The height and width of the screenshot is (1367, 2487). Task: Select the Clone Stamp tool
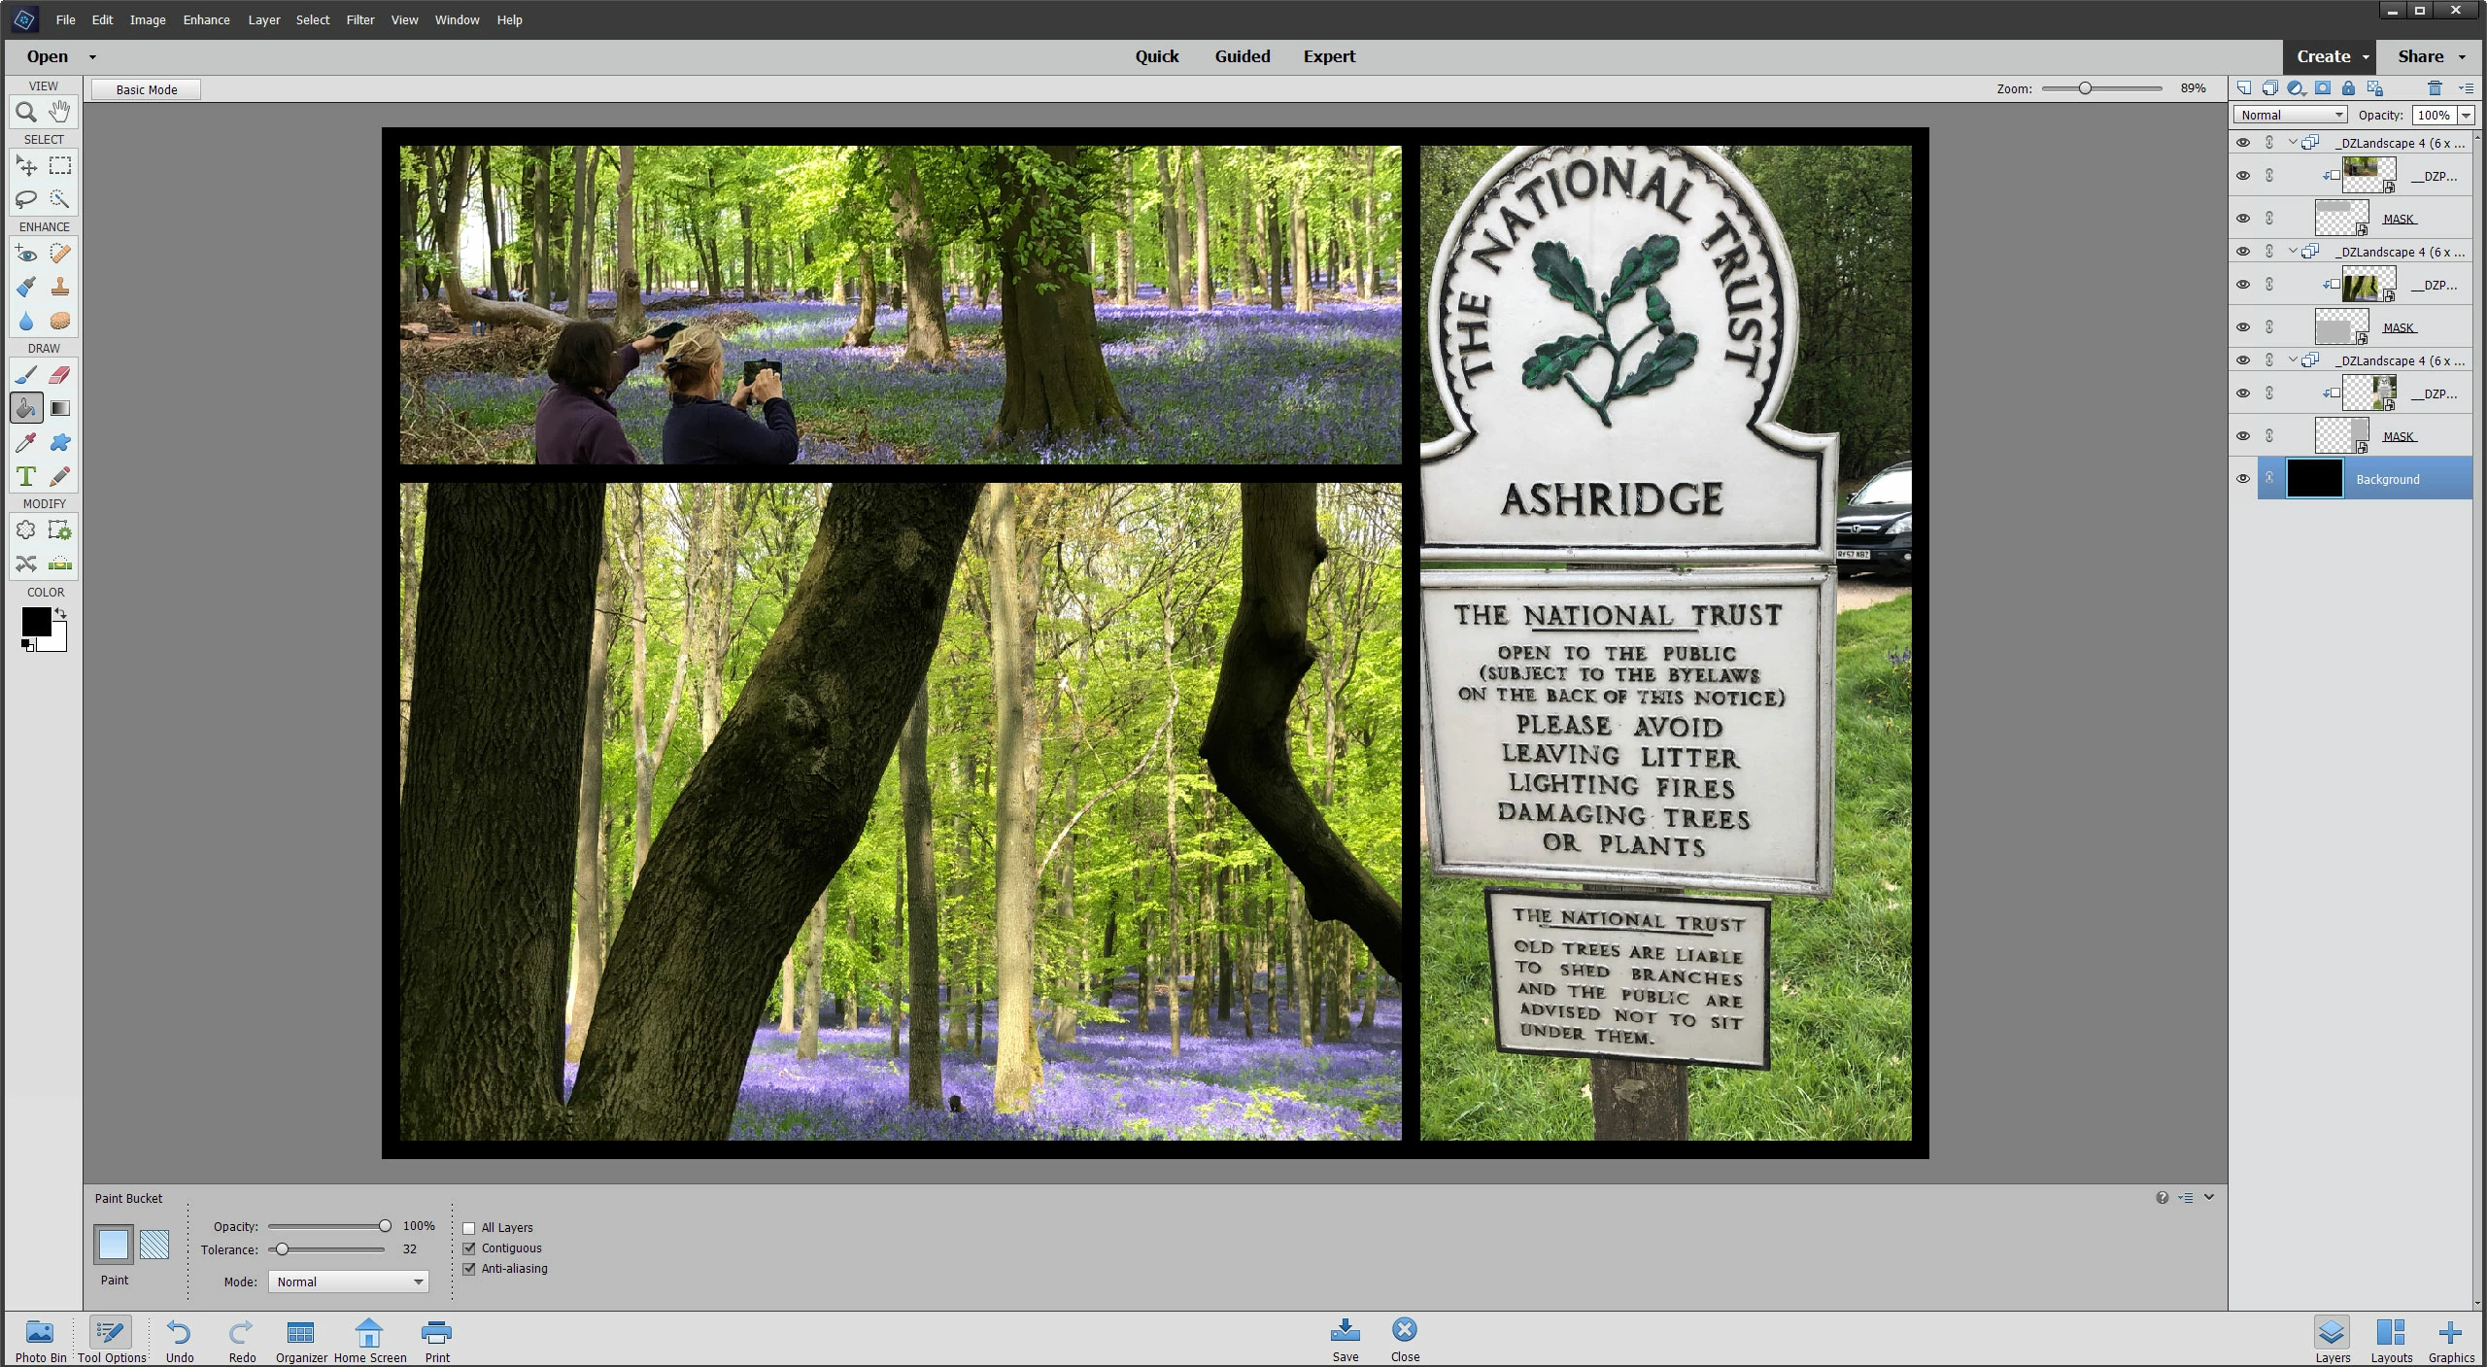click(60, 287)
